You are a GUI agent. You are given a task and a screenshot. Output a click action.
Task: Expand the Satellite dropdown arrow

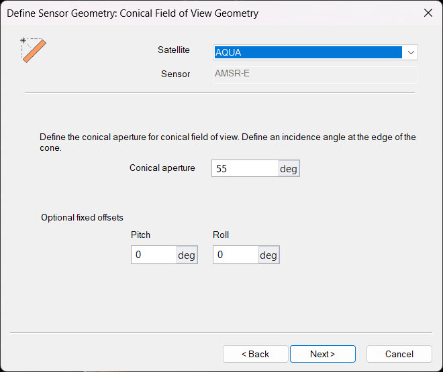tap(409, 52)
